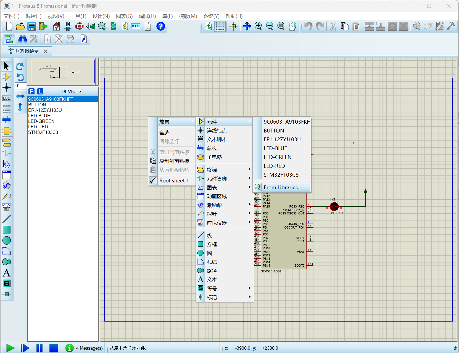Image resolution: width=459 pixels, height=353 pixels.
Task: Choose 子电路 (subcircuit) menu item
Action: 224,157
